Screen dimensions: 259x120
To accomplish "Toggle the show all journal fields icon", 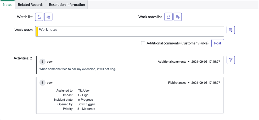I will tap(230, 30).
